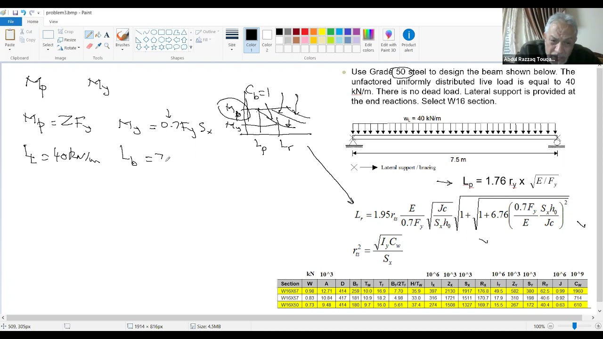The height and width of the screenshot is (339, 603).
Task: Choose the Diamond shape
Action: [x=146, y=40]
